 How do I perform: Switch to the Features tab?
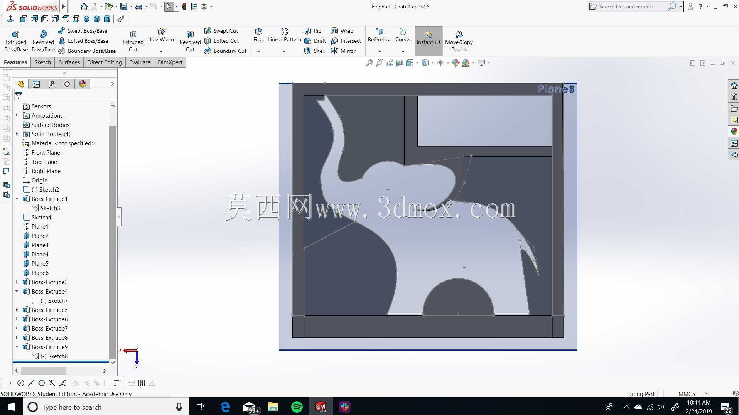pyautogui.click(x=15, y=62)
